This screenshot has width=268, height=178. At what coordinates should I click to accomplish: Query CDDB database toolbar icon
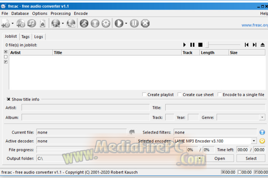[56, 23]
